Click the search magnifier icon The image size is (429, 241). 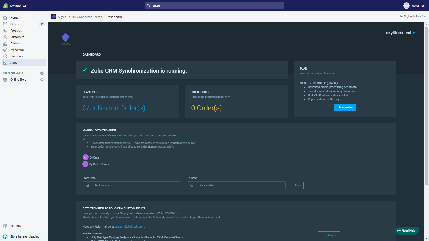coord(149,6)
